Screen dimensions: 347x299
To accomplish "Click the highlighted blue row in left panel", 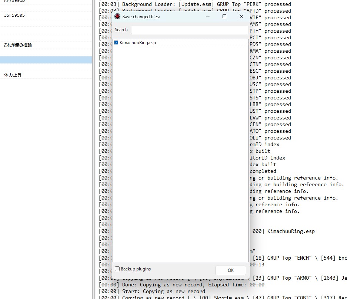I will [x=46, y=60].
